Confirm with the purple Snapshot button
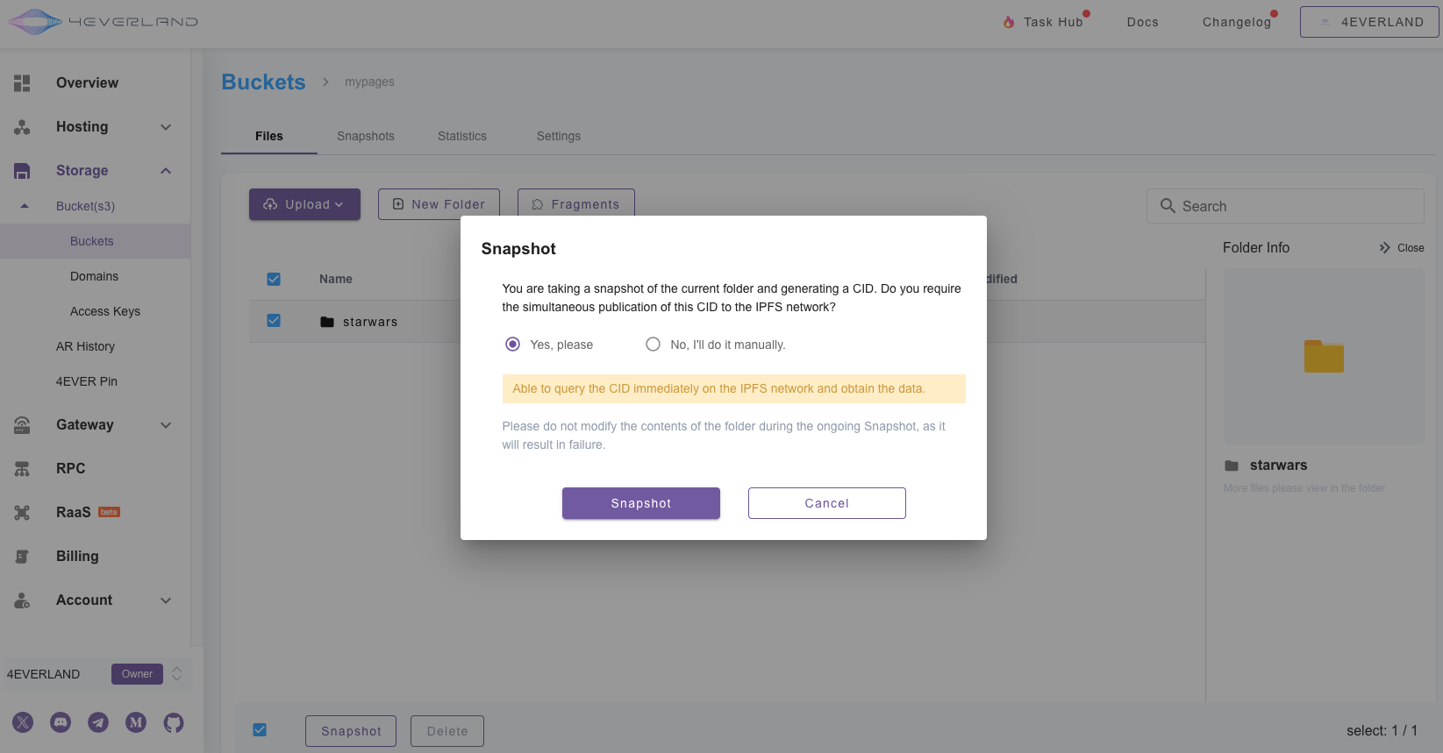The height and width of the screenshot is (753, 1443). [x=641, y=503]
